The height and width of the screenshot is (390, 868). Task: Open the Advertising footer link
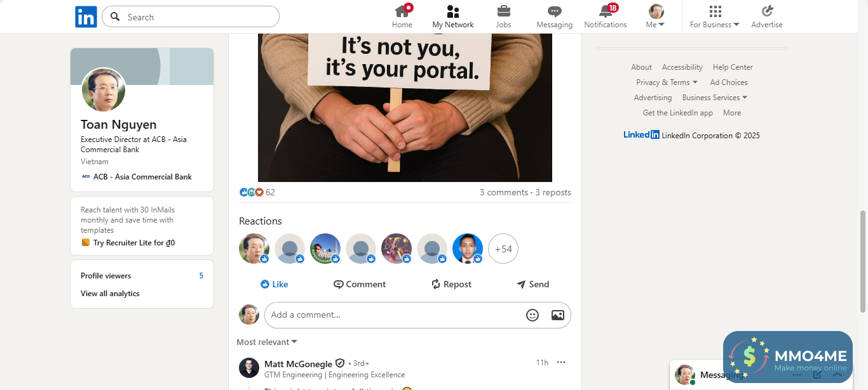click(653, 98)
